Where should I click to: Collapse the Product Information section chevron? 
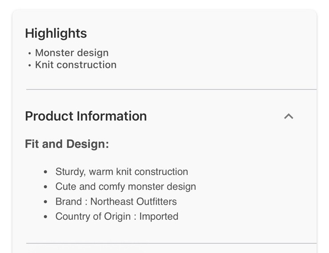click(289, 116)
